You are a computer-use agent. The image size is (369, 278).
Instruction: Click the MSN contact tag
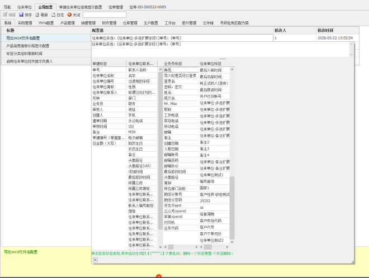point(142,132)
